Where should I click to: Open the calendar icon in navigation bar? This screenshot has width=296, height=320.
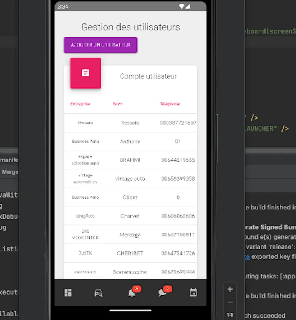point(193,292)
